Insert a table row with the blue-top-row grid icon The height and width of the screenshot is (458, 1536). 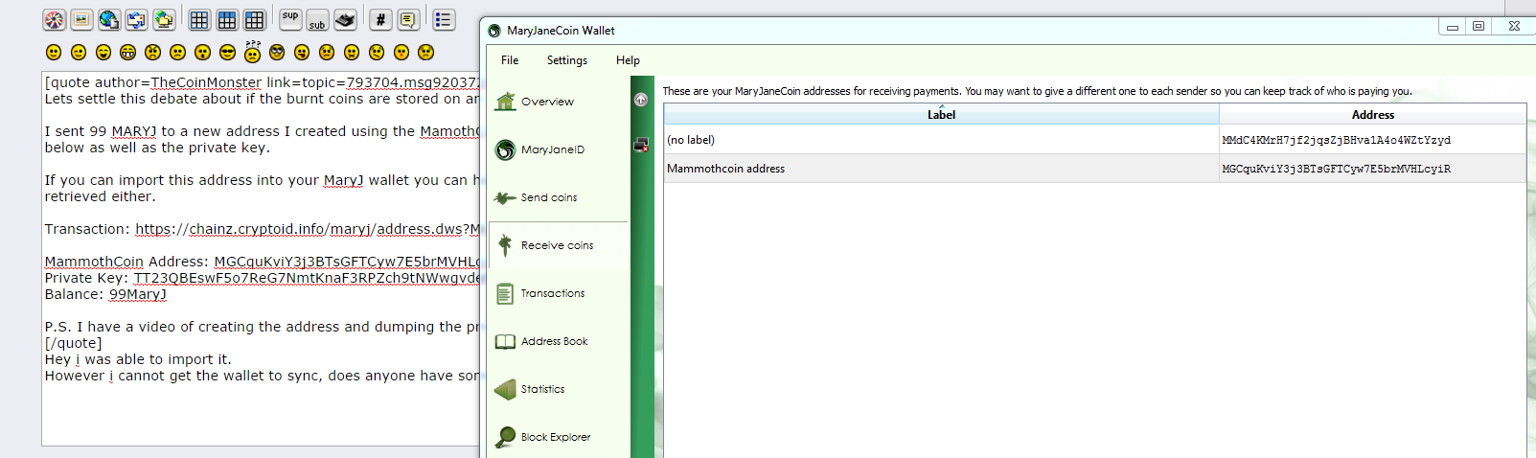(x=227, y=19)
